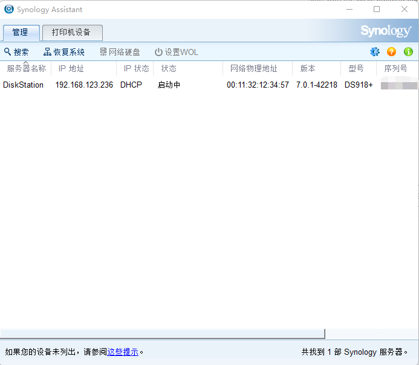
Task: Click version 7.0.1-42218 cell
Action: click(317, 85)
